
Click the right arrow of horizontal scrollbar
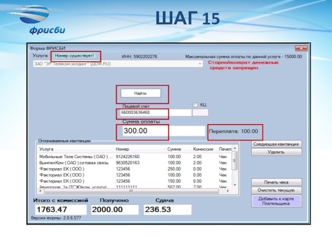point(228,191)
